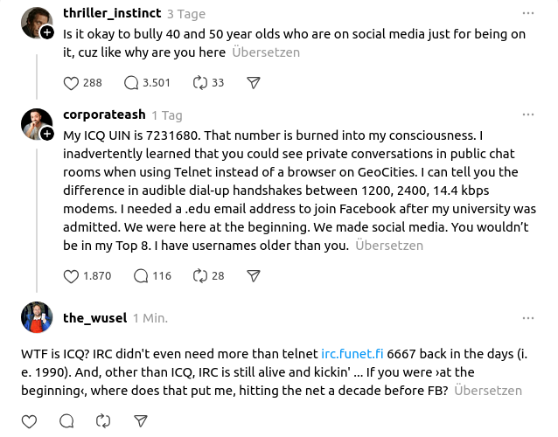Repost corporateash's post with 28 reposts
Viewport: 558px width, 437px height.
(x=200, y=276)
